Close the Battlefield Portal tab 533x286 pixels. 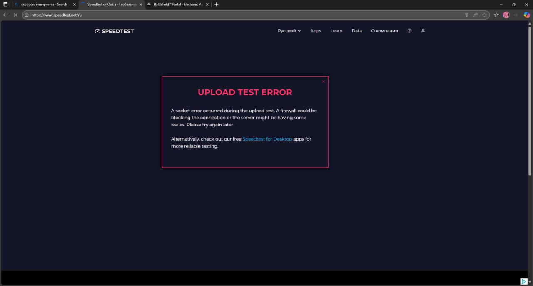click(x=207, y=5)
